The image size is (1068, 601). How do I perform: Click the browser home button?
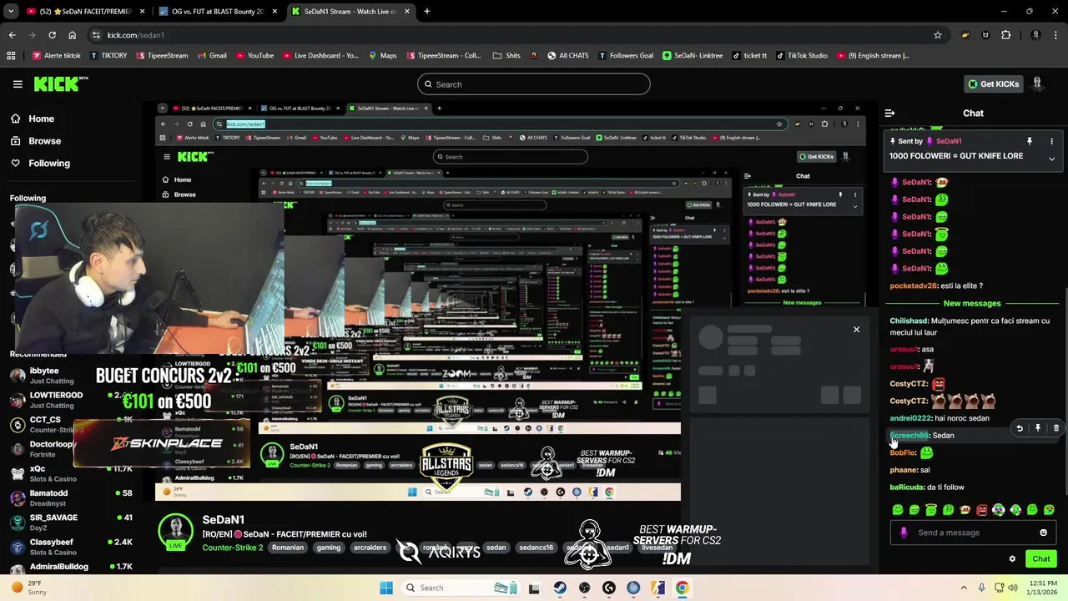point(72,35)
